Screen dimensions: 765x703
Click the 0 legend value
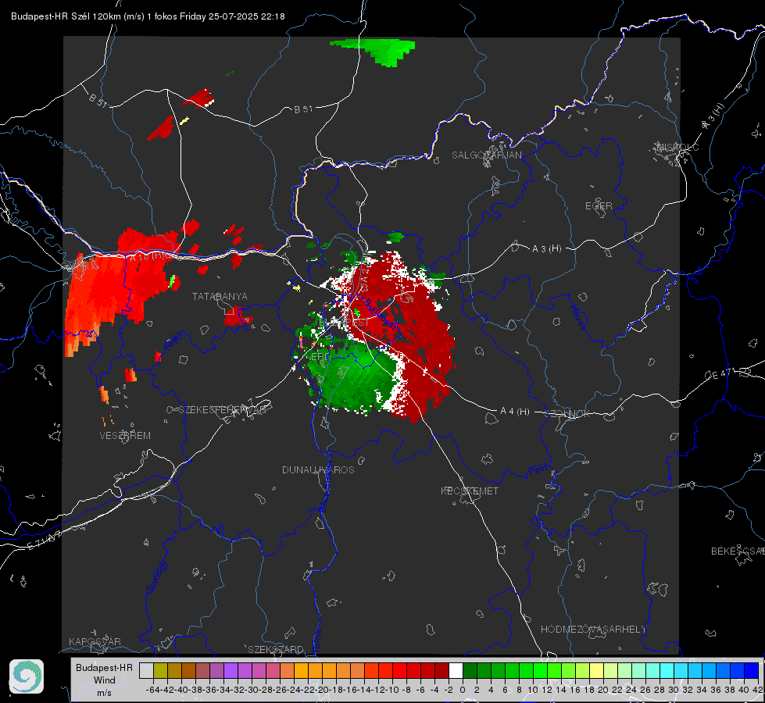[x=463, y=690]
